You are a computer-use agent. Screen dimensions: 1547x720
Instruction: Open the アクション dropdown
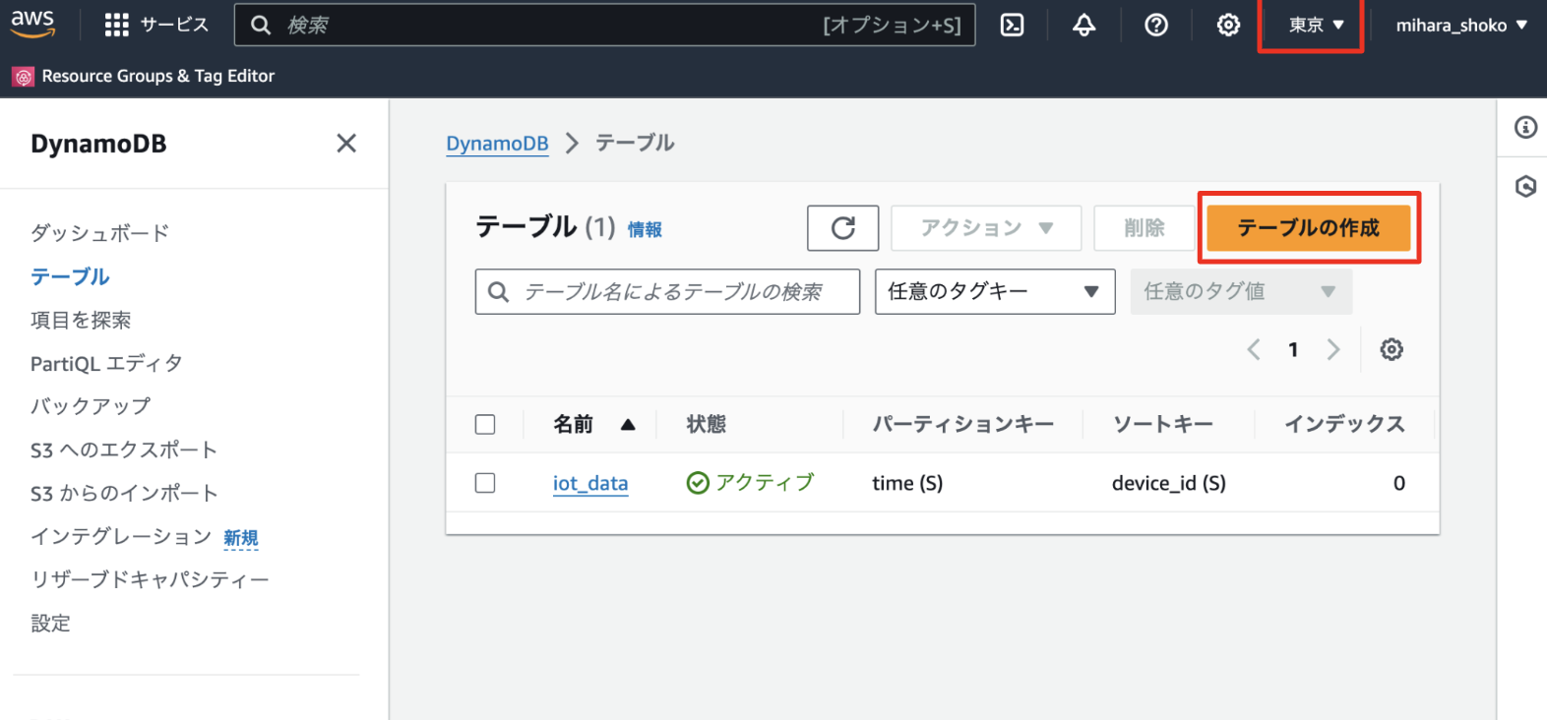coord(986,228)
